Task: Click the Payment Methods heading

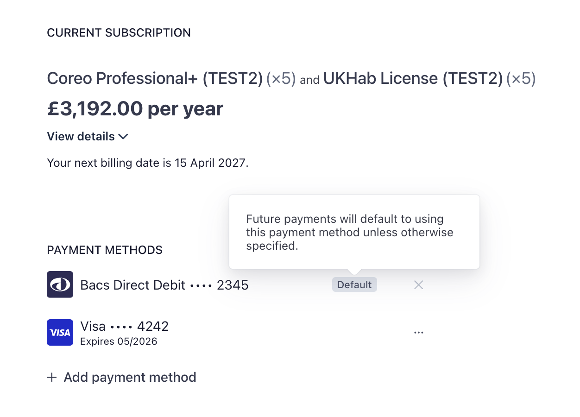Action: (105, 250)
